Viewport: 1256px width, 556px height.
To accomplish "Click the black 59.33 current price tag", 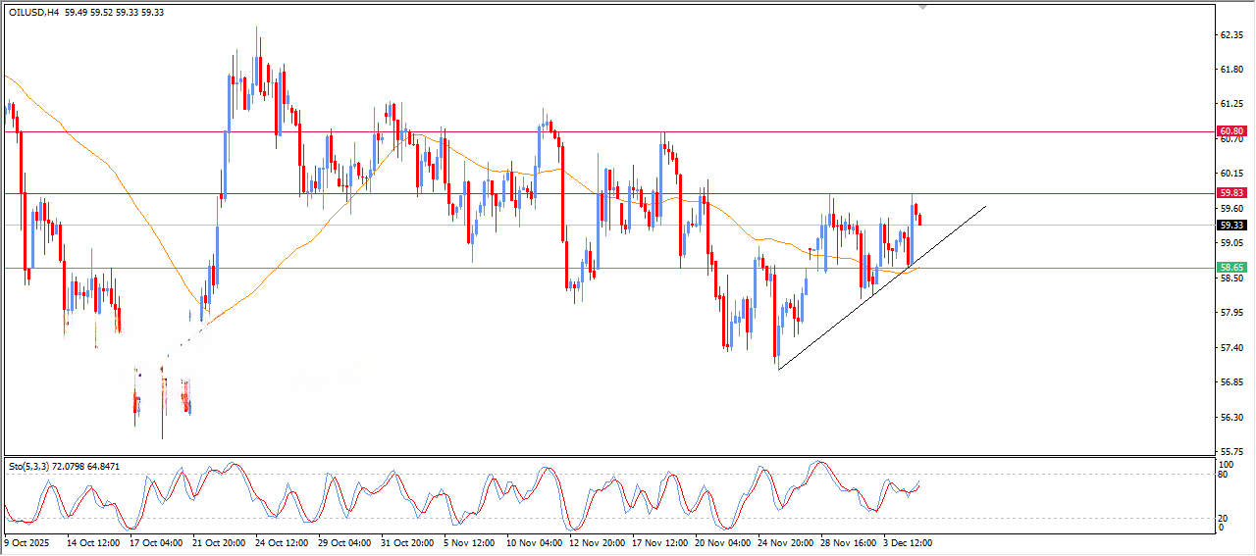I will coord(1230,225).
